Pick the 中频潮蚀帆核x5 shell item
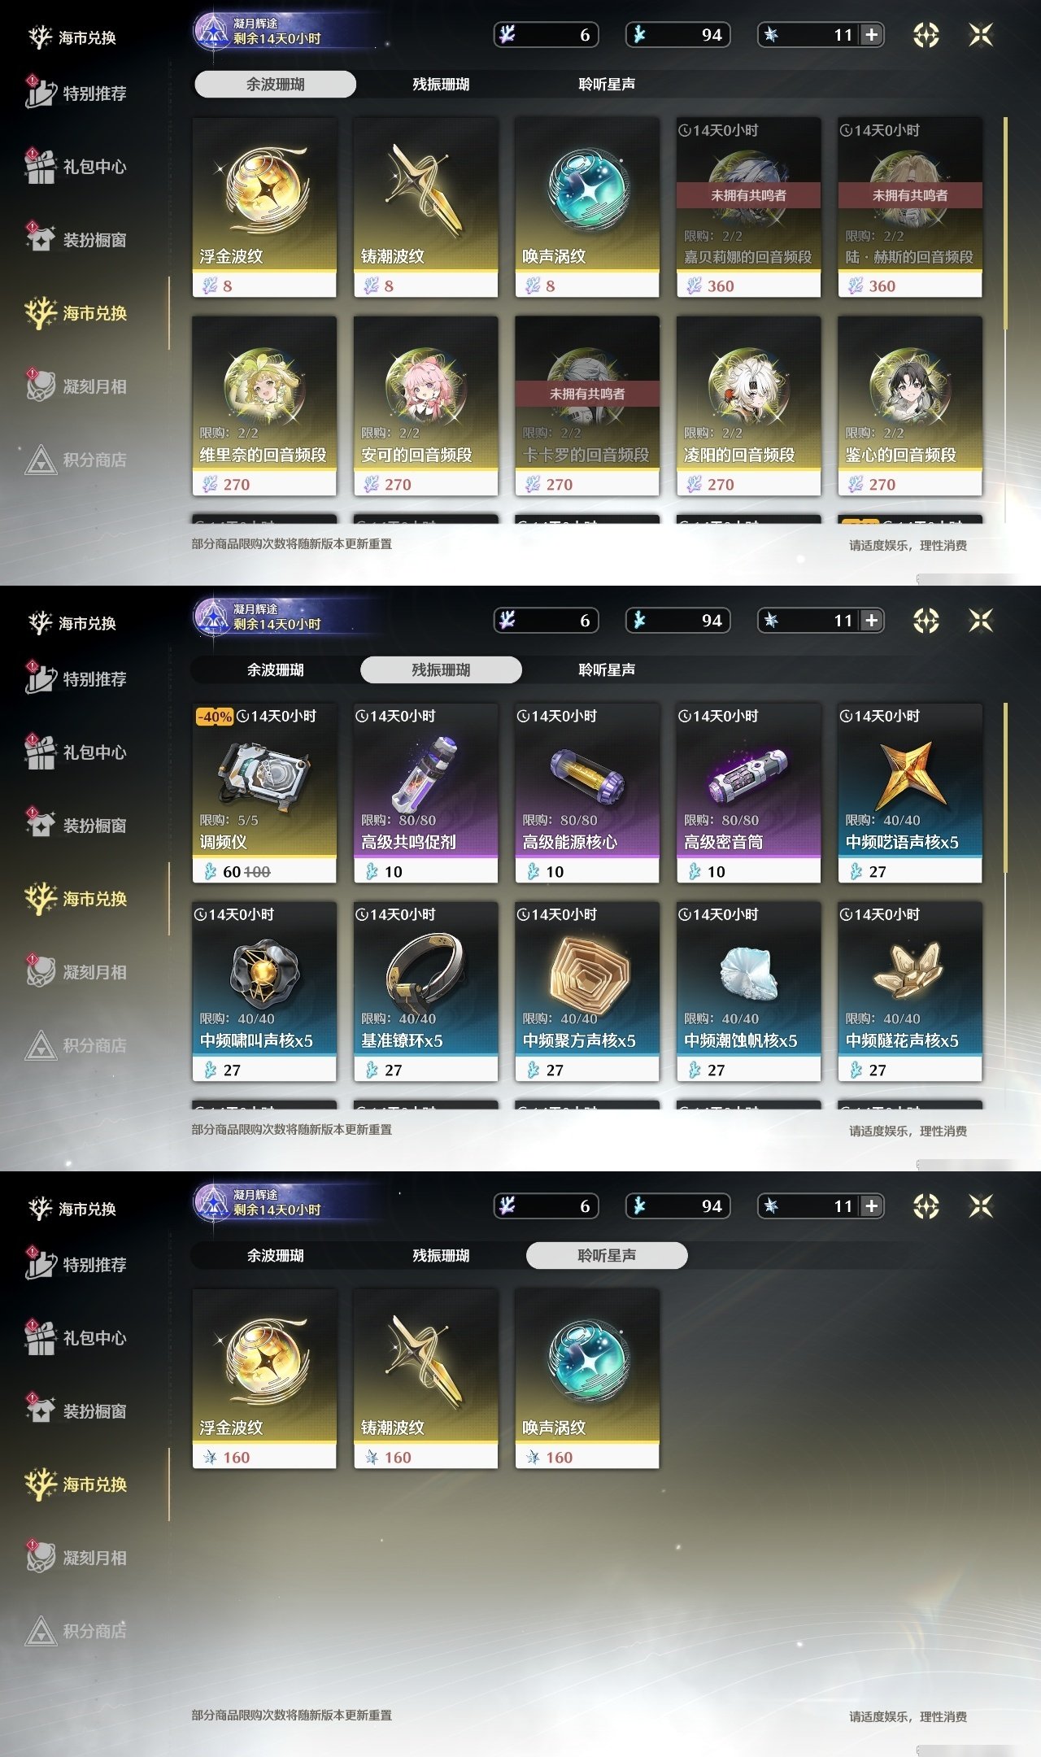 pos(748,992)
